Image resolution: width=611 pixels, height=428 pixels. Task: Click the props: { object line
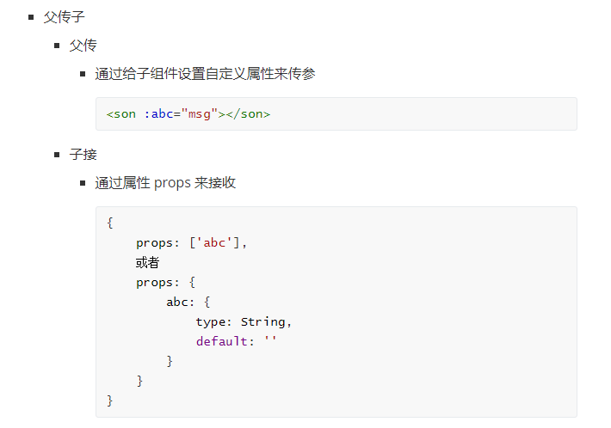[x=165, y=283]
